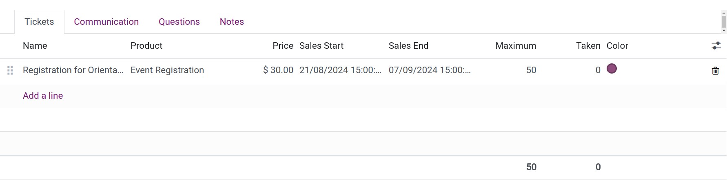Edit the Event Registration product field
Viewport: 727px width, 180px height.
(167, 70)
